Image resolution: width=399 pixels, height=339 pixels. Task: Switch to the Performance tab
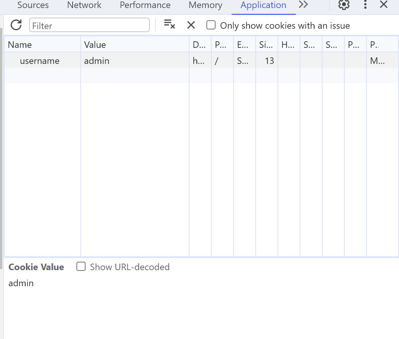coord(145,5)
